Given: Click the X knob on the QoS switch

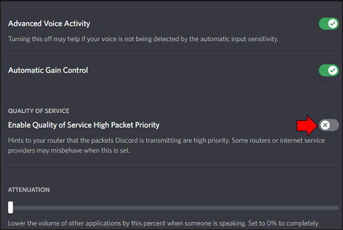Looking at the screenshot, I should pyautogui.click(x=325, y=125).
